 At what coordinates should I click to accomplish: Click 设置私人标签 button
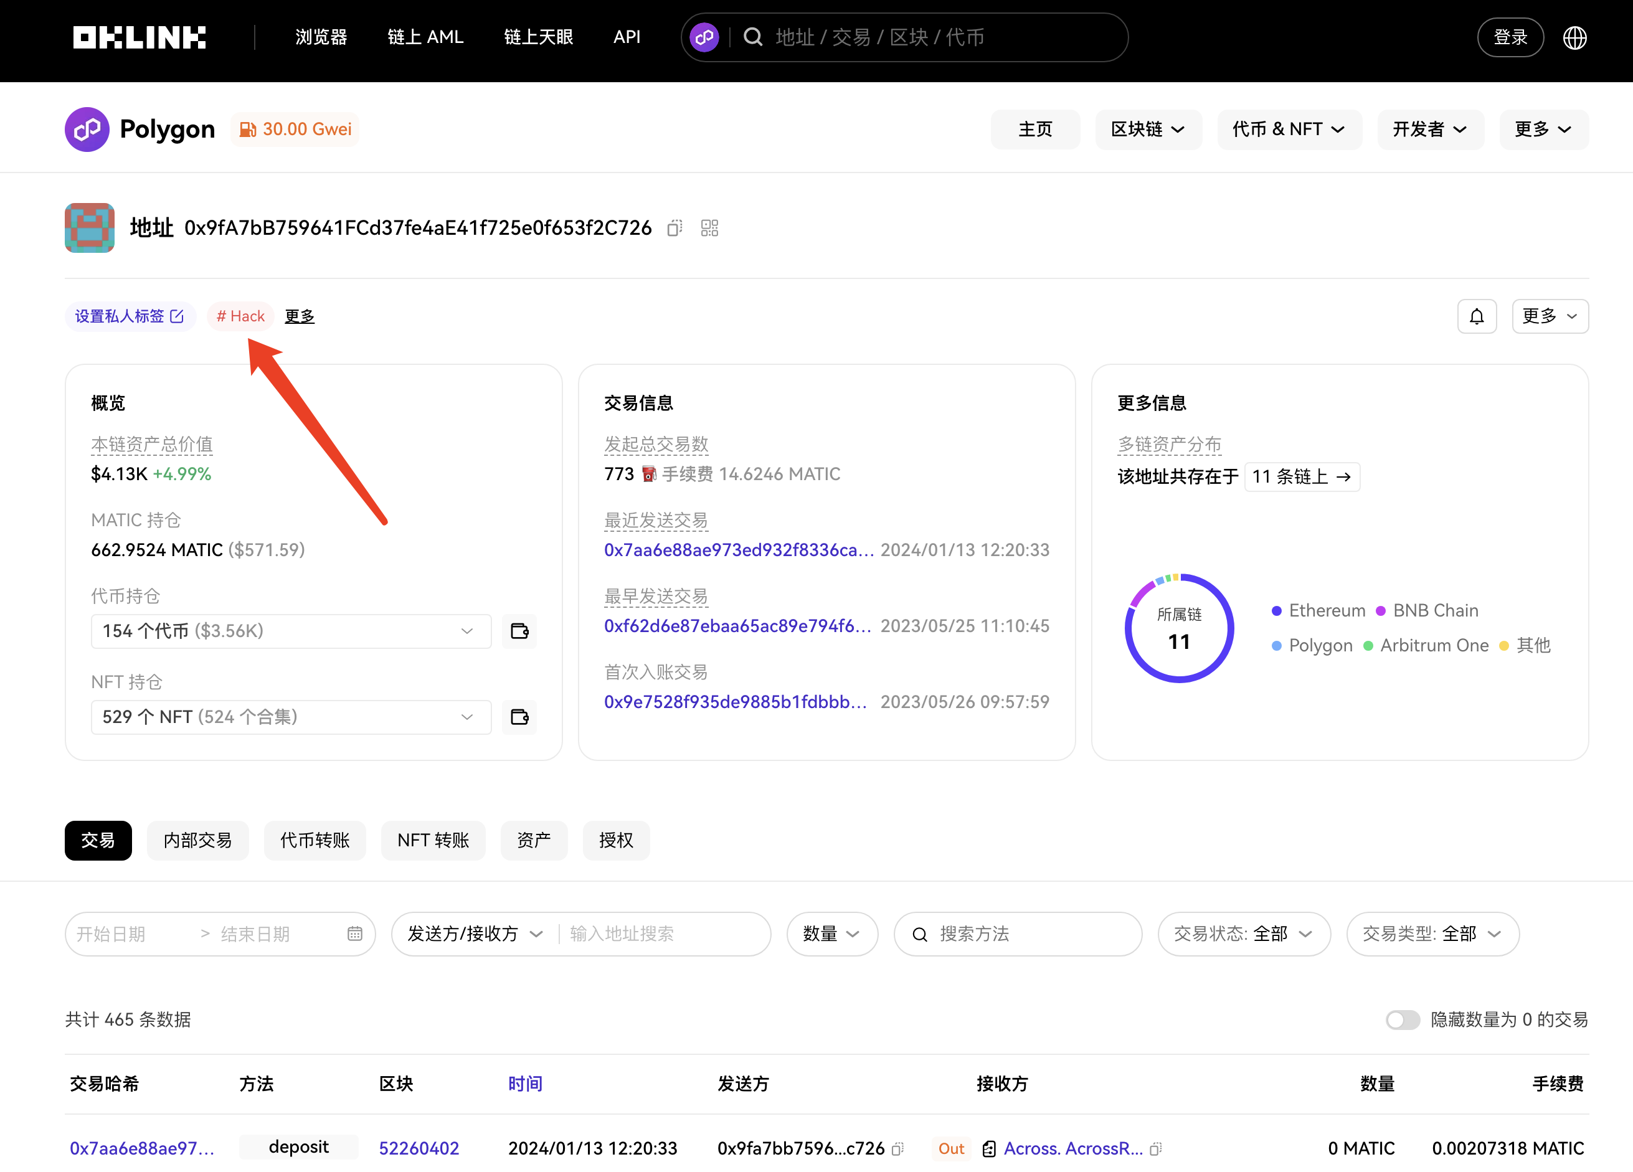(130, 317)
